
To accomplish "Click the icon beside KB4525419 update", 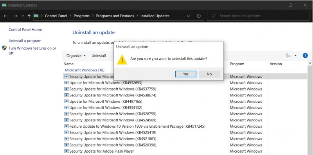I will coord(67,132).
